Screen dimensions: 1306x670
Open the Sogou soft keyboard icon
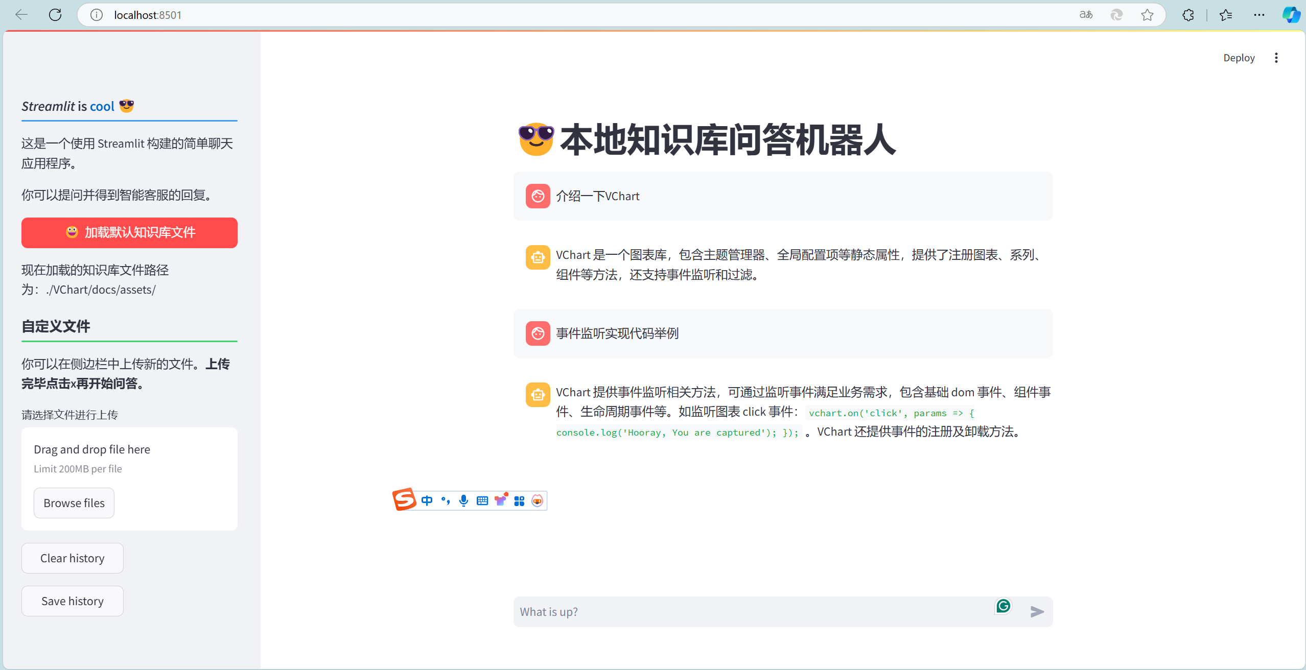482,500
